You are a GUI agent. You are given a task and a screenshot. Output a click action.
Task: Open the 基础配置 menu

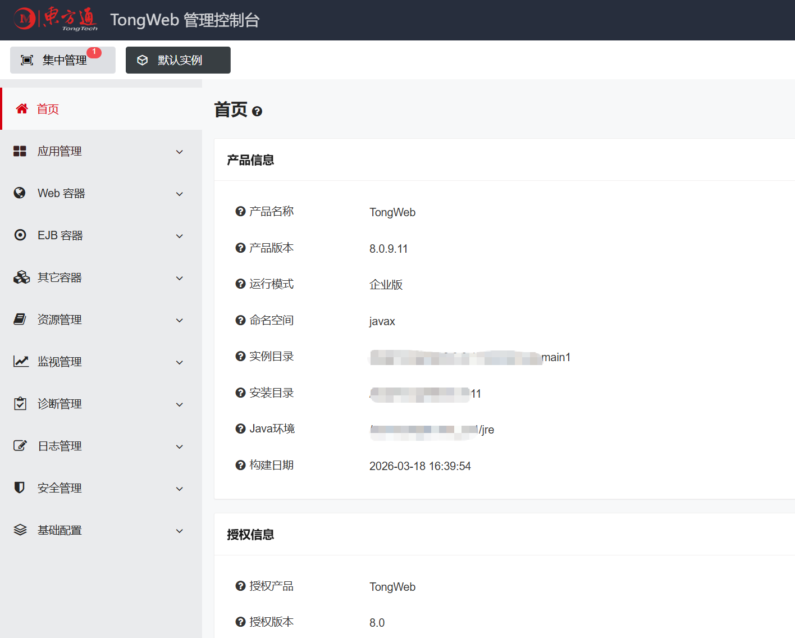(x=101, y=530)
